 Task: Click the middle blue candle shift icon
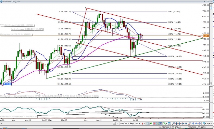click(x=197, y=124)
